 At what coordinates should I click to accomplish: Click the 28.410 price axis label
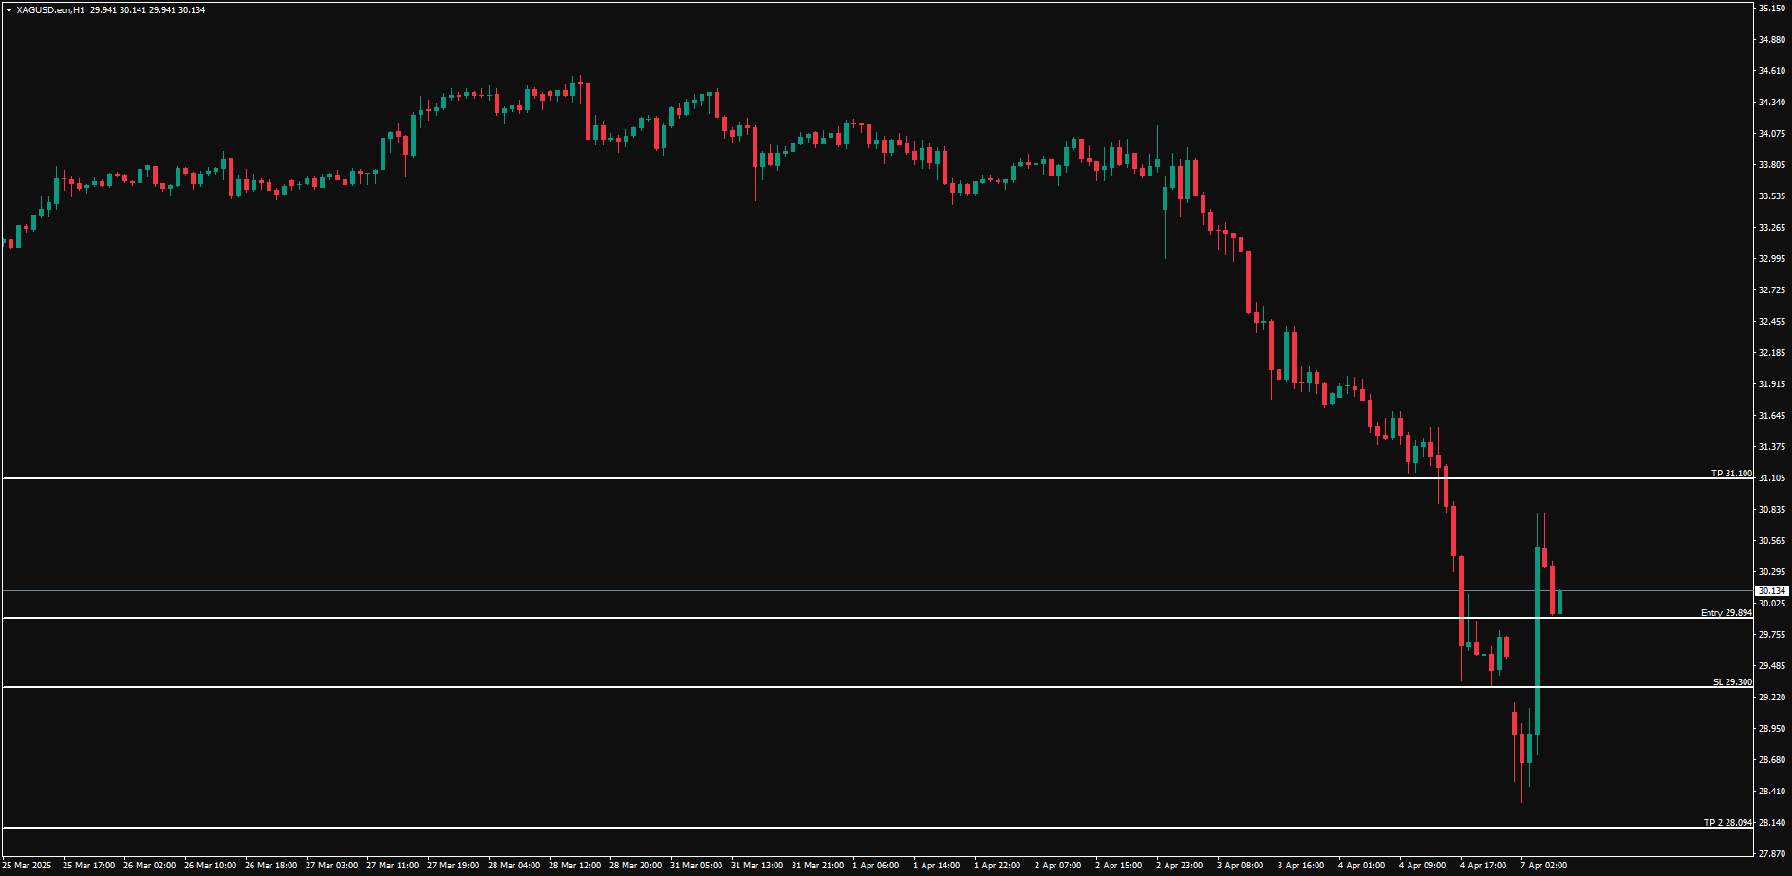(x=1771, y=792)
